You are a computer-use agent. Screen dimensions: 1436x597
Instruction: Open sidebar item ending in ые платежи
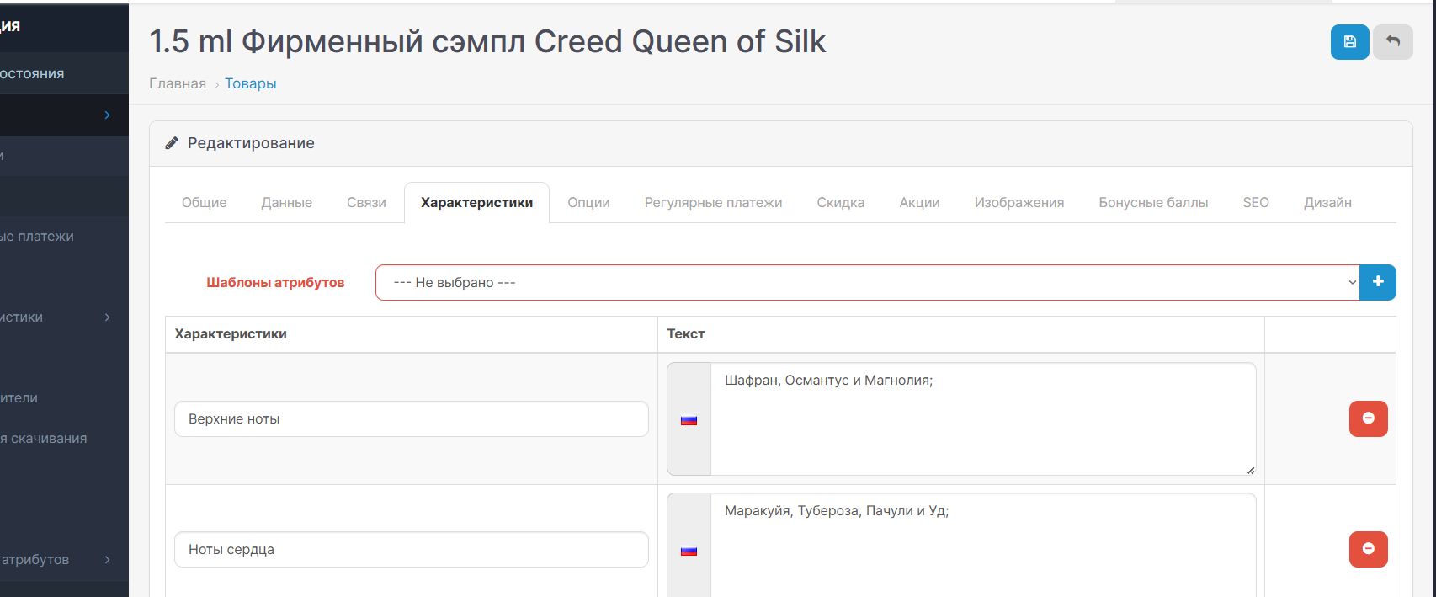pyautogui.click(x=64, y=237)
